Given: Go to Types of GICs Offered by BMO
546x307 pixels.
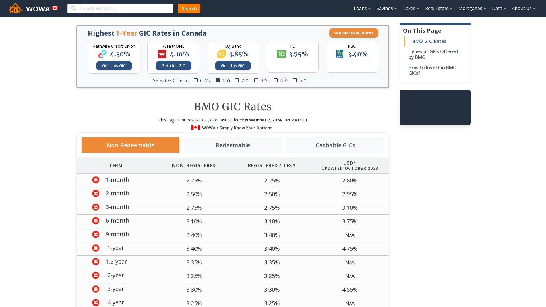Looking at the screenshot, I should [433, 54].
